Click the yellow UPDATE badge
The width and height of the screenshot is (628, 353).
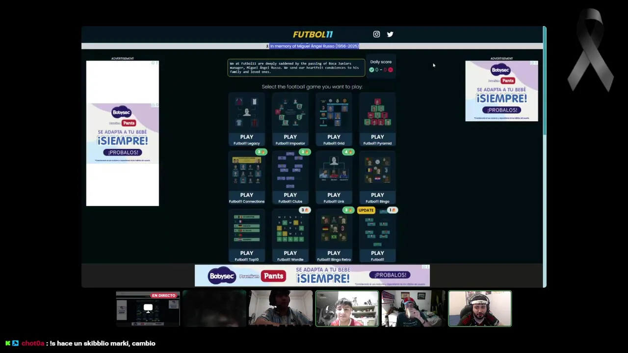point(366,210)
